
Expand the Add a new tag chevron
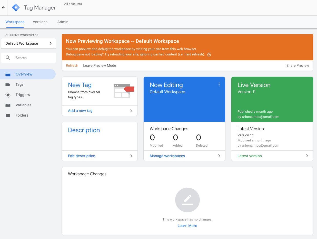click(x=131, y=111)
